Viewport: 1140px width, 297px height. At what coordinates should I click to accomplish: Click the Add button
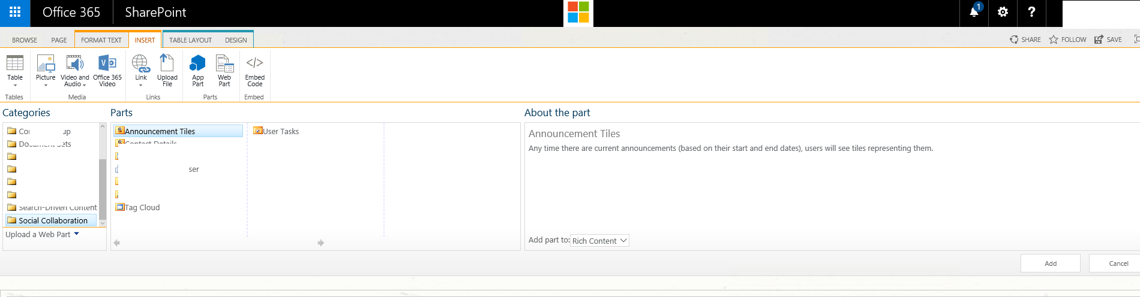(x=1051, y=263)
